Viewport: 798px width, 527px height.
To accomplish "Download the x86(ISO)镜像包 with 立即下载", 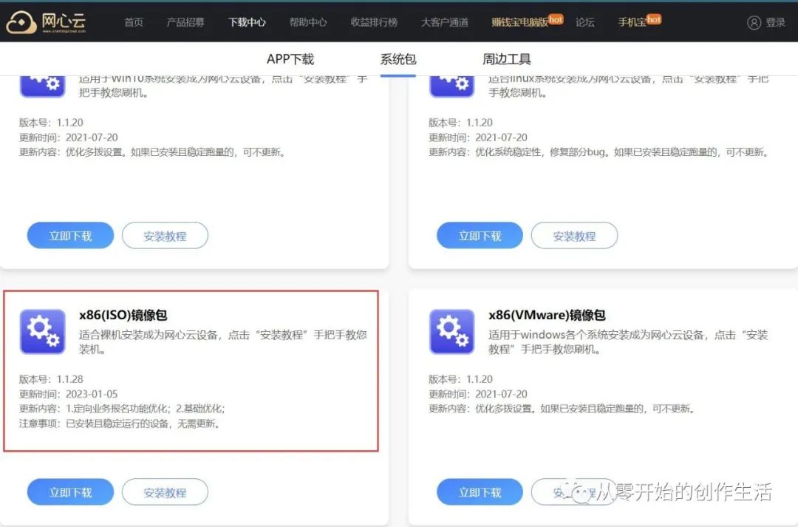I will 70,492.
